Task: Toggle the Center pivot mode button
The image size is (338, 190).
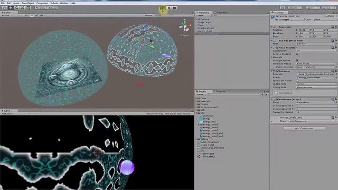Action: click(41, 8)
